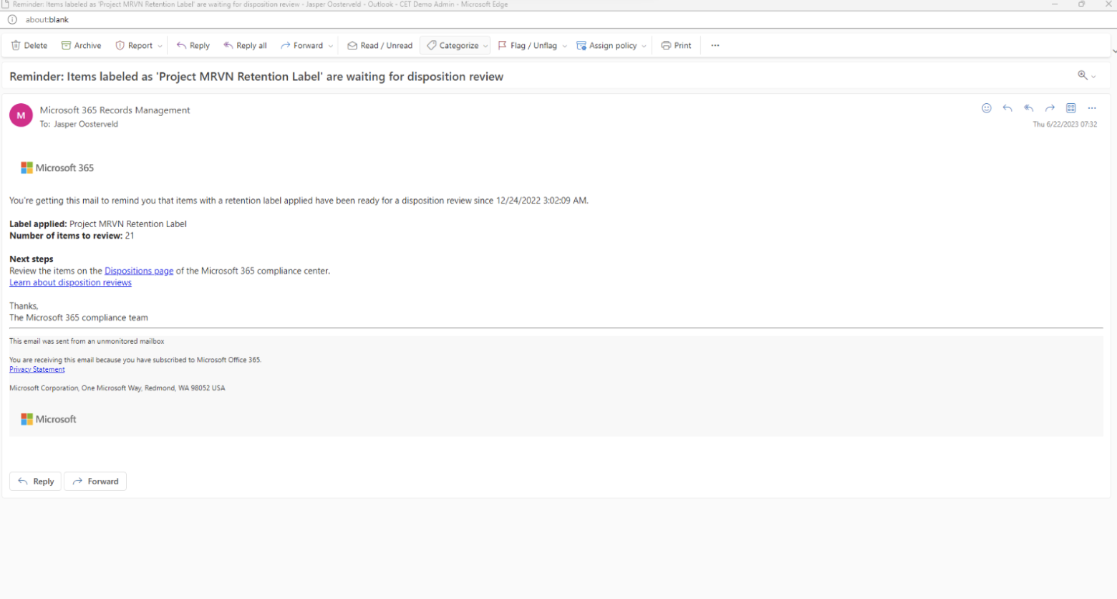
Task: Click recipient Jasper Oosterveld
Action: 86,124
